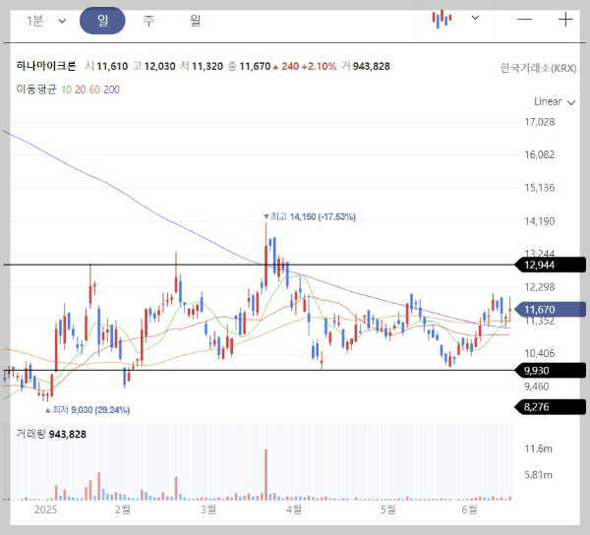Click the 15,136 price axis label
This screenshot has height=535, width=590.
tap(539, 188)
